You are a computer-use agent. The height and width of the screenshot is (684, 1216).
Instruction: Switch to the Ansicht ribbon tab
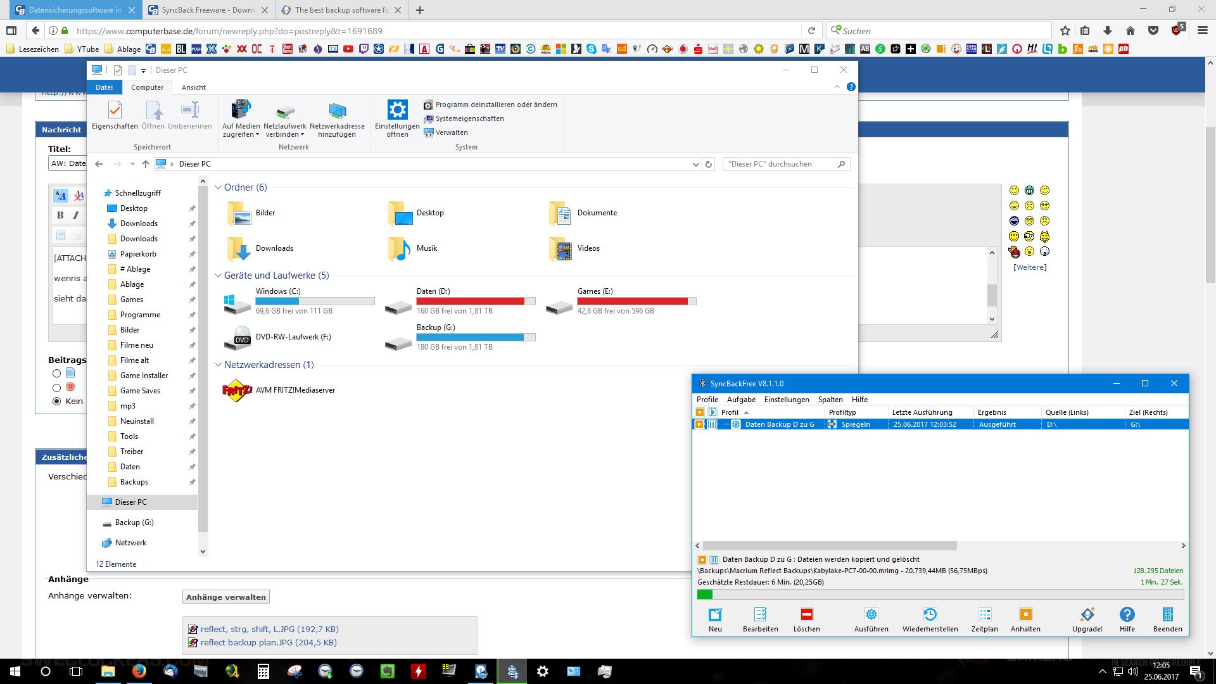pyautogui.click(x=193, y=87)
